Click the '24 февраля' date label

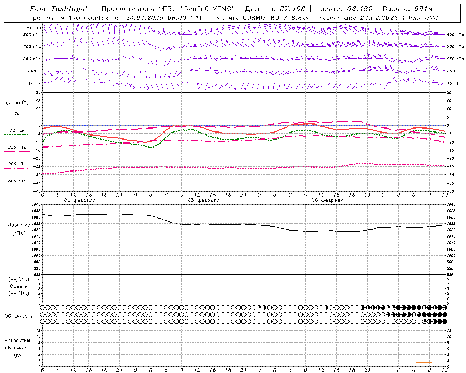click(79, 200)
